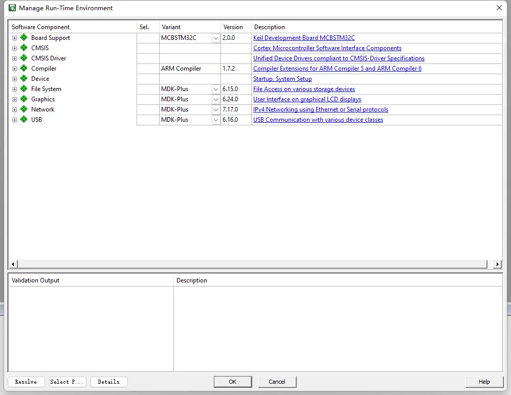Click the Device green diamond icon
The height and width of the screenshot is (395, 511).
coord(24,79)
